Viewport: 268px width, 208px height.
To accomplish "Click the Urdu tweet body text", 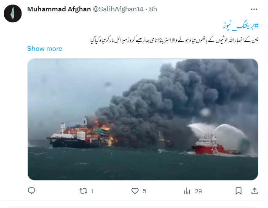I will (174, 39).
